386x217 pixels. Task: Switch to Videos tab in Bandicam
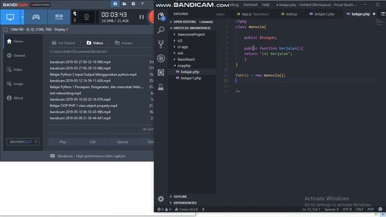click(x=95, y=43)
